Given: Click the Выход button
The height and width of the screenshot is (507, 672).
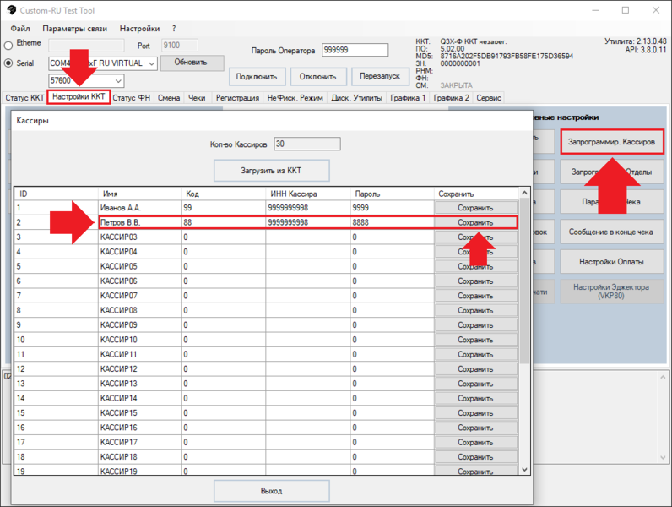Looking at the screenshot, I should (271, 490).
